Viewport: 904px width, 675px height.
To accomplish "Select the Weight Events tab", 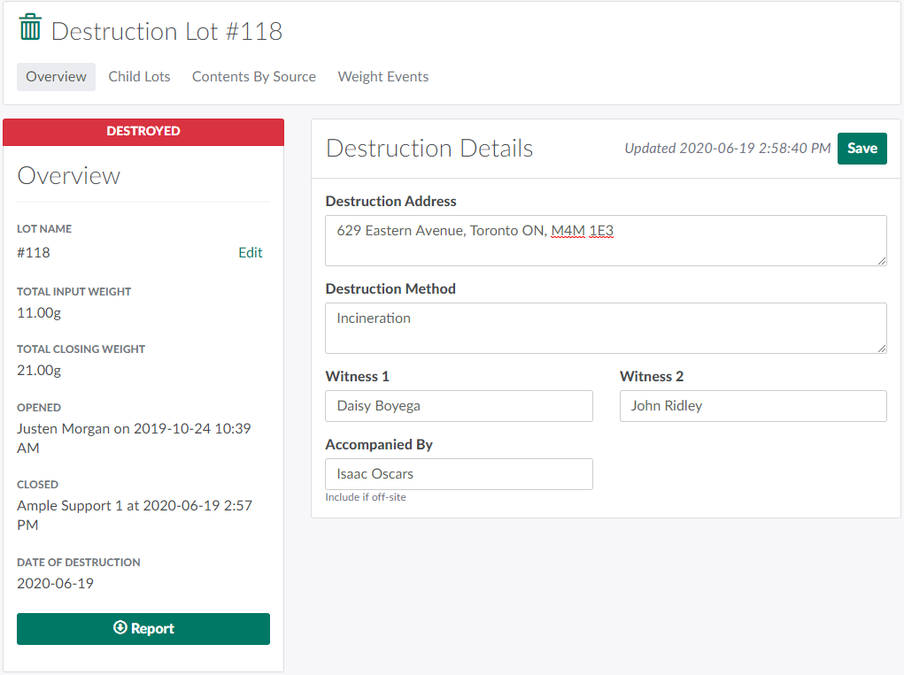I will pos(382,77).
